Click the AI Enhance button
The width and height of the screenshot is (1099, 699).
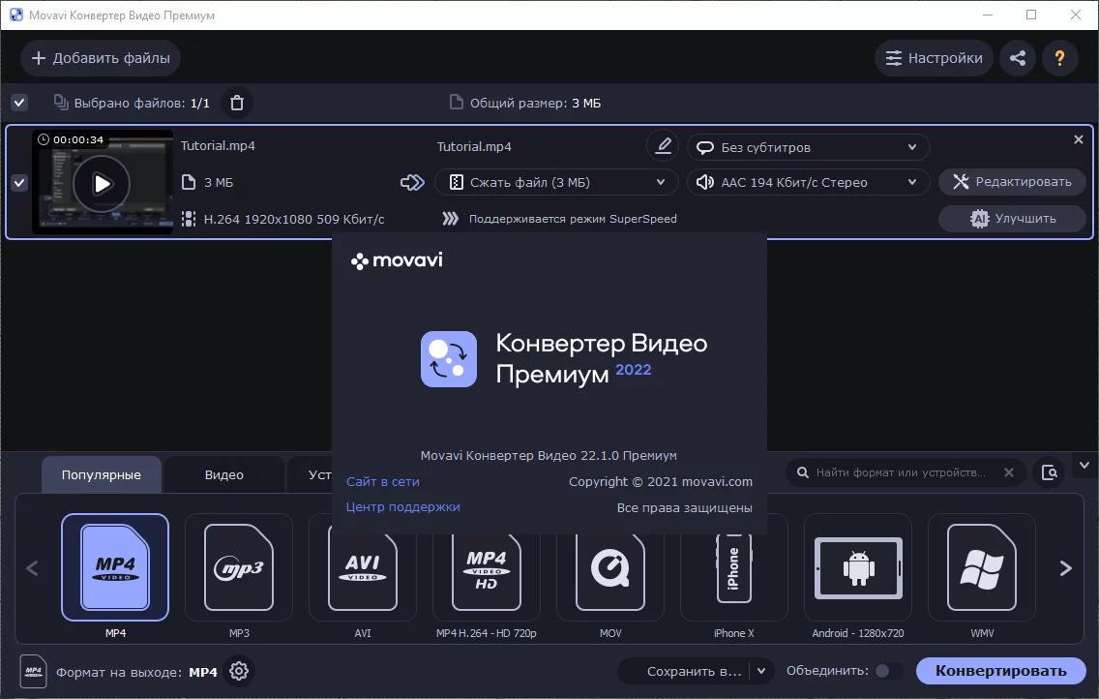pyautogui.click(x=1012, y=218)
